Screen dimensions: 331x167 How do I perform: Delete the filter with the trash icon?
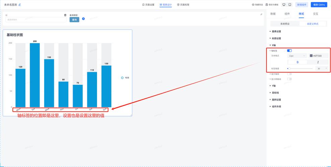coord(65,15)
